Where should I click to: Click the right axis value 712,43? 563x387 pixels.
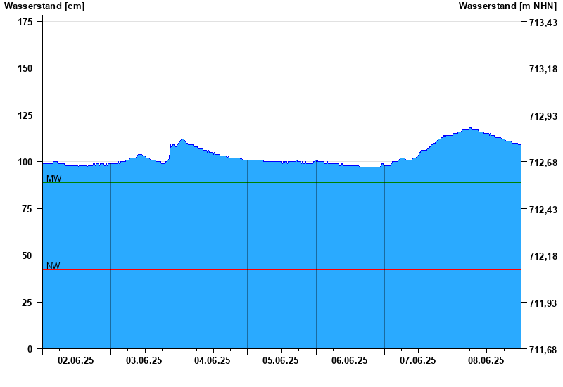pos(543,210)
